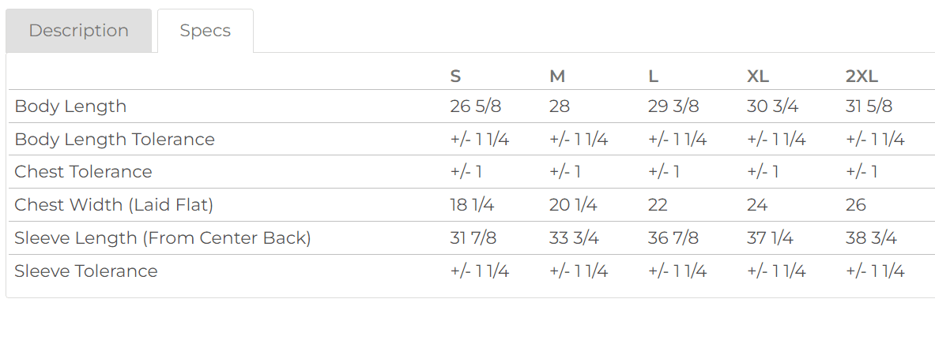935x340 pixels.
Task: Click the L size column header
Action: [653, 77]
